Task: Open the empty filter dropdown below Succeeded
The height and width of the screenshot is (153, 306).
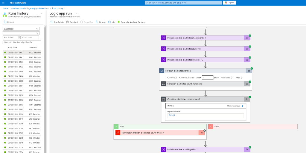Action: coord(21,33)
